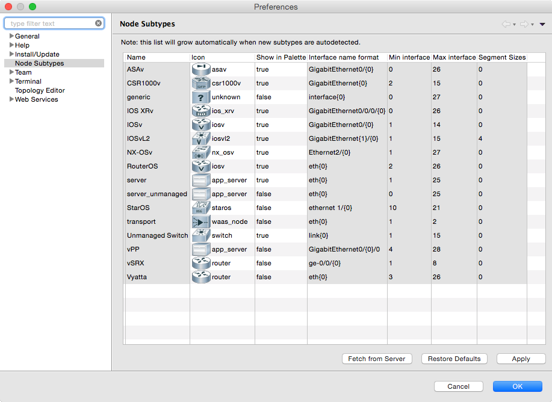Click the app_server icon in vPP row
The width and height of the screenshot is (552, 402).
coord(201,249)
